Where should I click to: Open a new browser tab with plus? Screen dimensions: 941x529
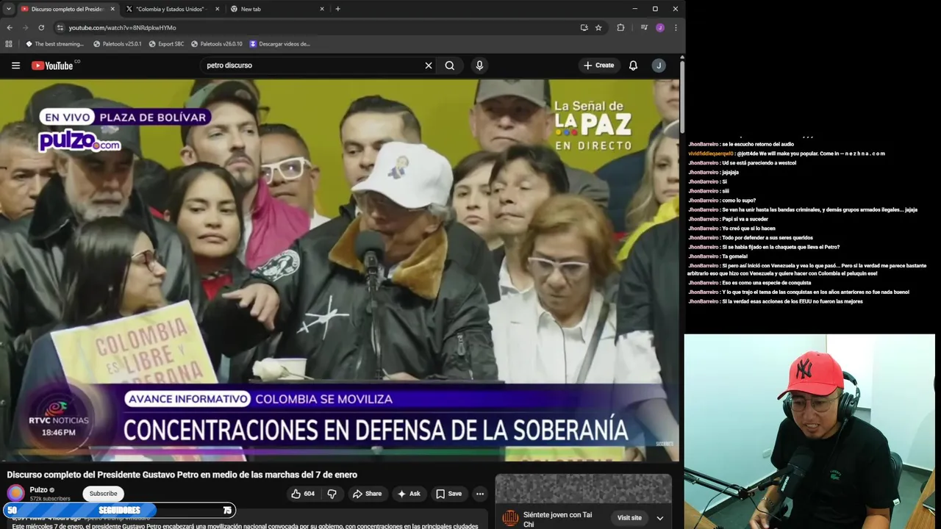pyautogui.click(x=337, y=9)
